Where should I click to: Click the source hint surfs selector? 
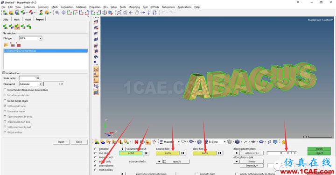pos(168,153)
